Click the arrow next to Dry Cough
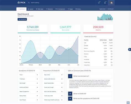 click(37, 83)
